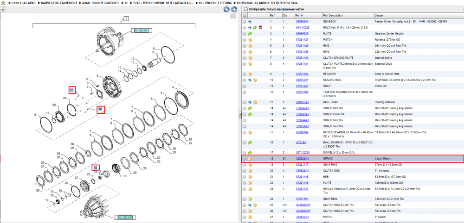Go to the home icon in breadcrumb
Screen dimensions: 464x223
click(3, 3)
